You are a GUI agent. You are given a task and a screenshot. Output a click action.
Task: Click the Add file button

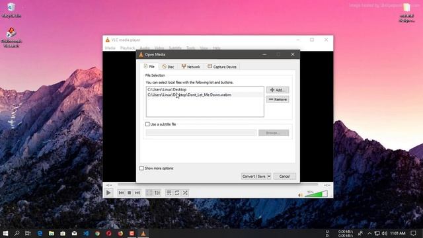click(x=278, y=90)
